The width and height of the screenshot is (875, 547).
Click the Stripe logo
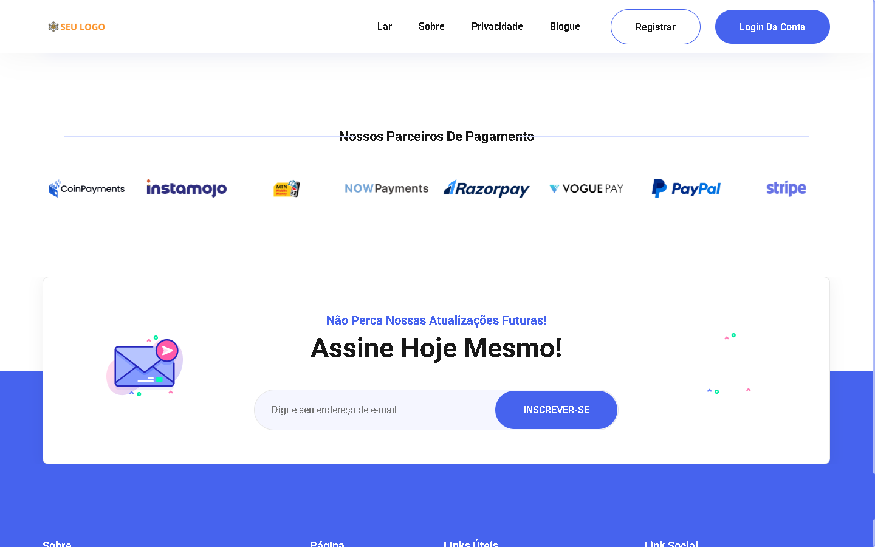coord(786,188)
